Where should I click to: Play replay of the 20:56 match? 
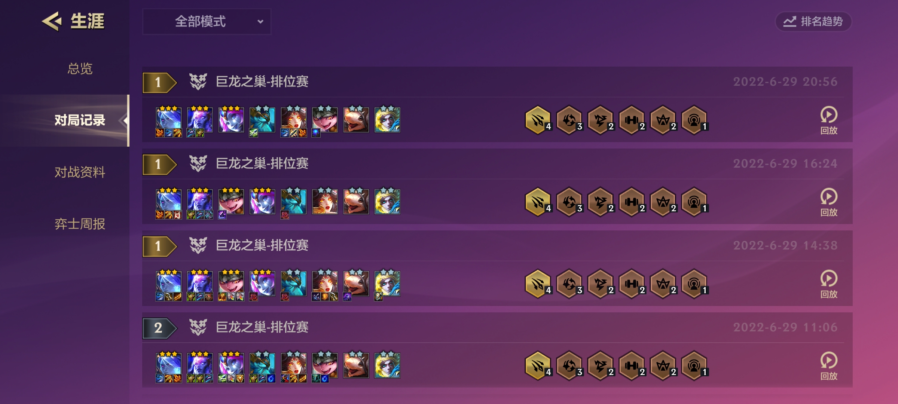click(x=829, y=120)
